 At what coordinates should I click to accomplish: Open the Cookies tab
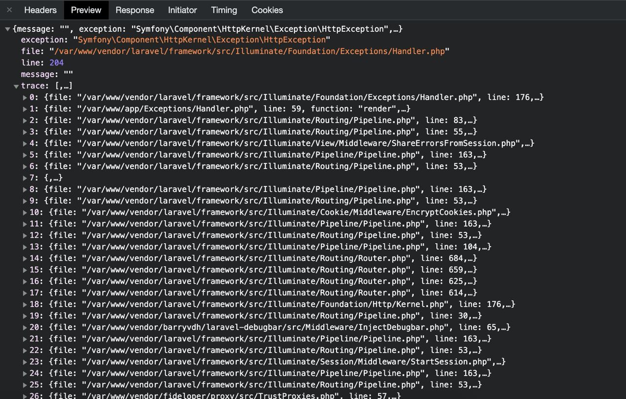pos(267,10)
